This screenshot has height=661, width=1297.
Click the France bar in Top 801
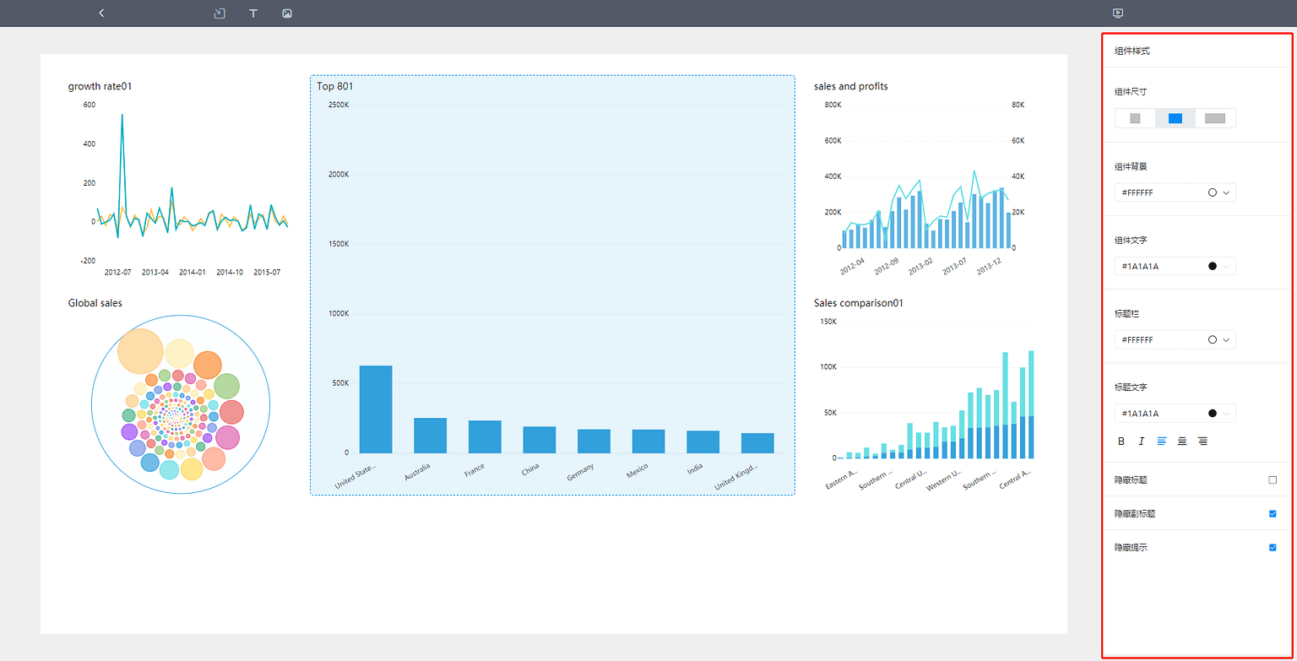tap(485, 437)
